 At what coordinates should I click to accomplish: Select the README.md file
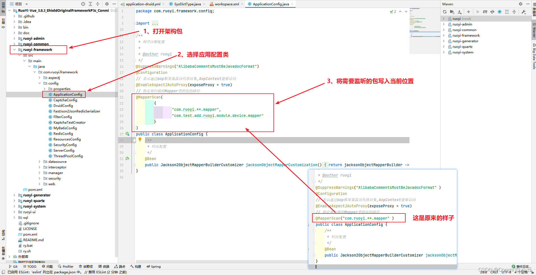coord(33,240)
